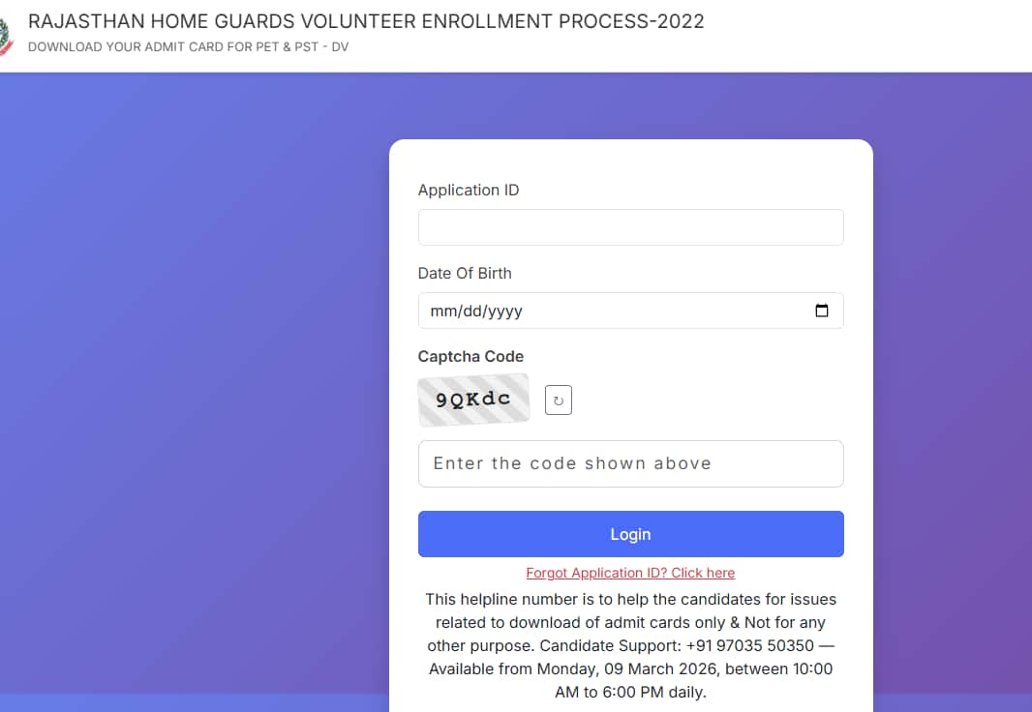The image size is (1032, 712).
Task: Click the helpline notice's first line
Action: tap(630, 600)
